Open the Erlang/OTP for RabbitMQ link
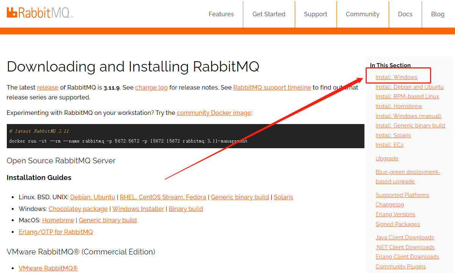The width and height of the screenshot is (455, 273). tap(55, 232)
